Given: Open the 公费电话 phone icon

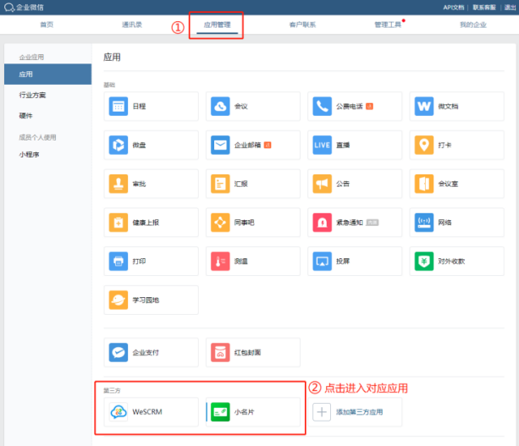Looking at the screenshot, I should tap(322, 107).
